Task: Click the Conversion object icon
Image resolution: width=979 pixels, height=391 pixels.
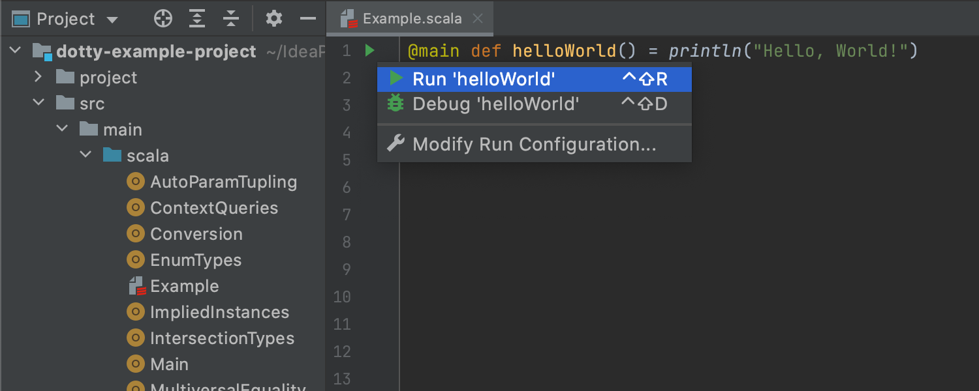Action: pyautogui.click(x=135, y=234)
